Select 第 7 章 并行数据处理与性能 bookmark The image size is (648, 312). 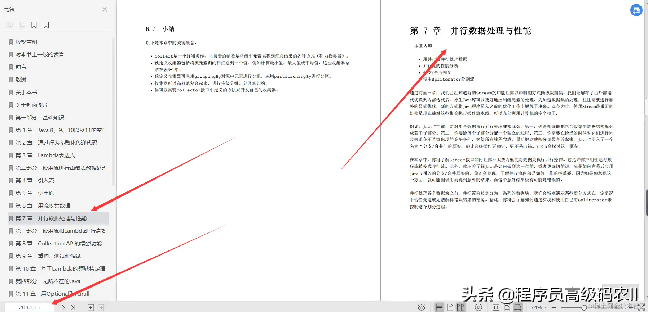58,218
